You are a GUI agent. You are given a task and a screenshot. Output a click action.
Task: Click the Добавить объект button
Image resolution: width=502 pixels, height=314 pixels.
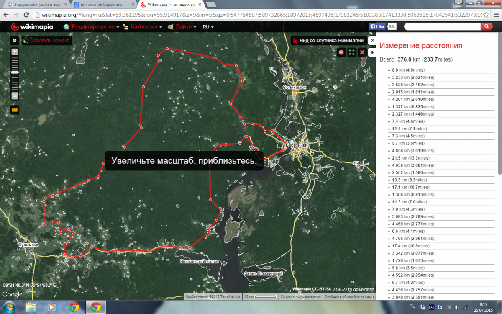click(47, 41)
